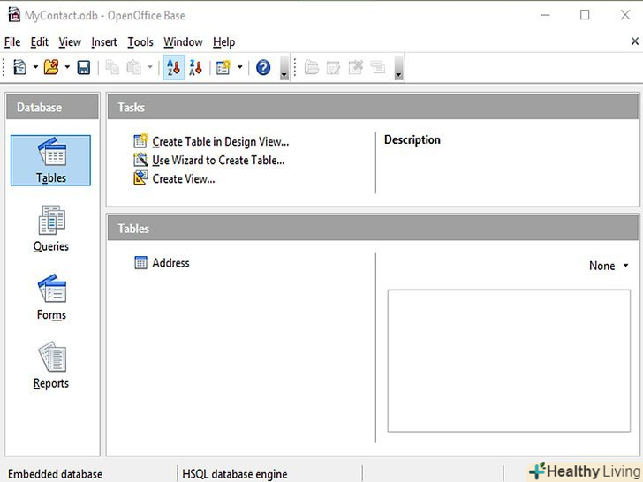Click Use Wizard to Create Table

[218, 161]
